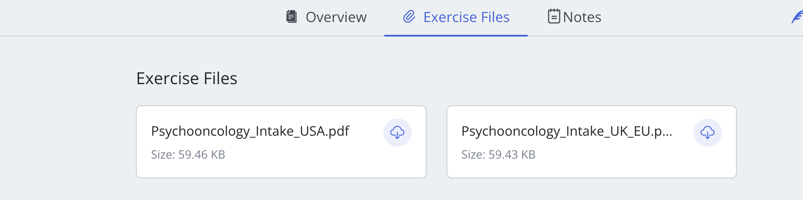Image resolution: width=803 pixels, height=200 pixels.
Task: Select the Exercise Files tab label
Action: tap(466, 17)
